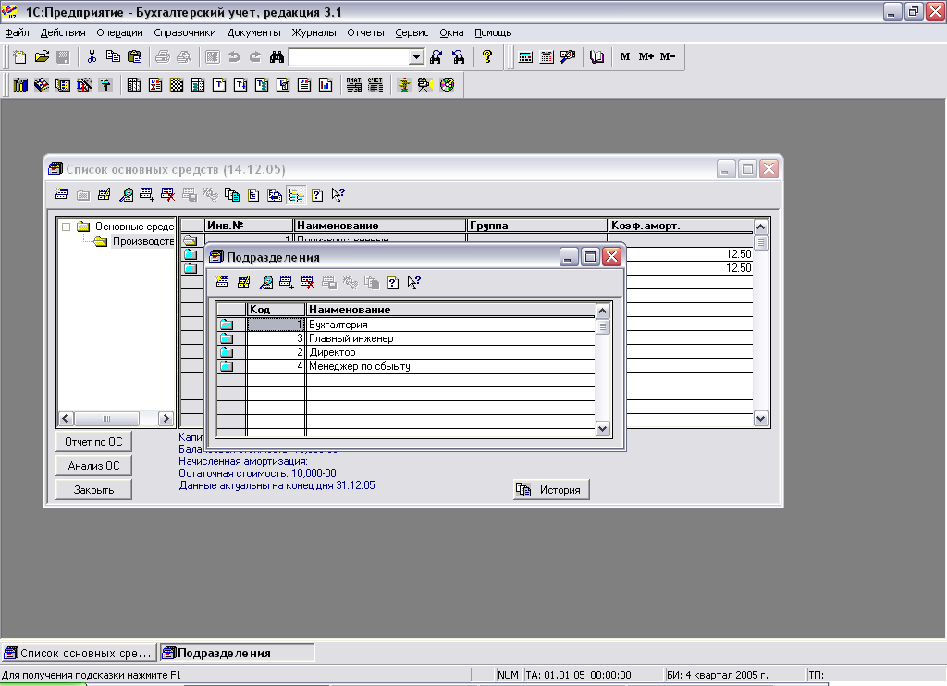Click the M+ memory add button
Screen dimensions: 947x686
pyautogui.click(x=646, y=56)
